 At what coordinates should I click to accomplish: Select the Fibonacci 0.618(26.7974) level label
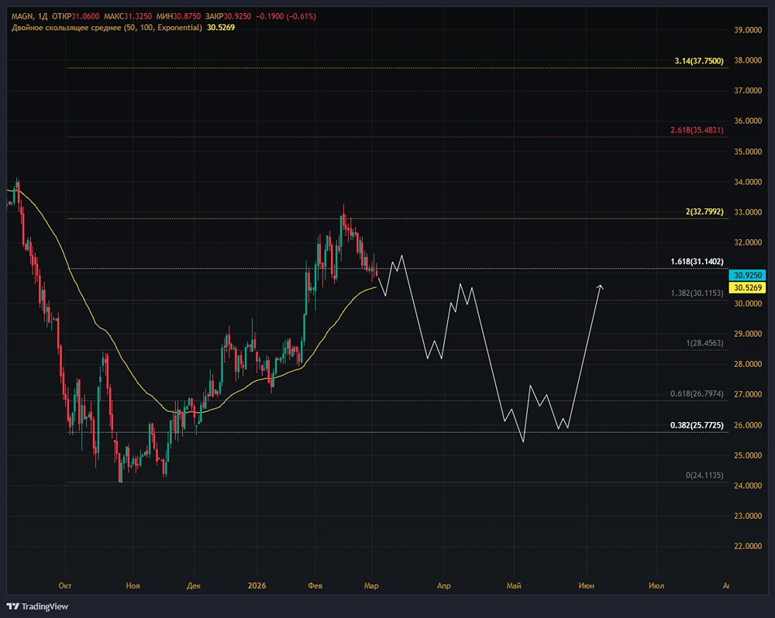click(x=697, y=393)
